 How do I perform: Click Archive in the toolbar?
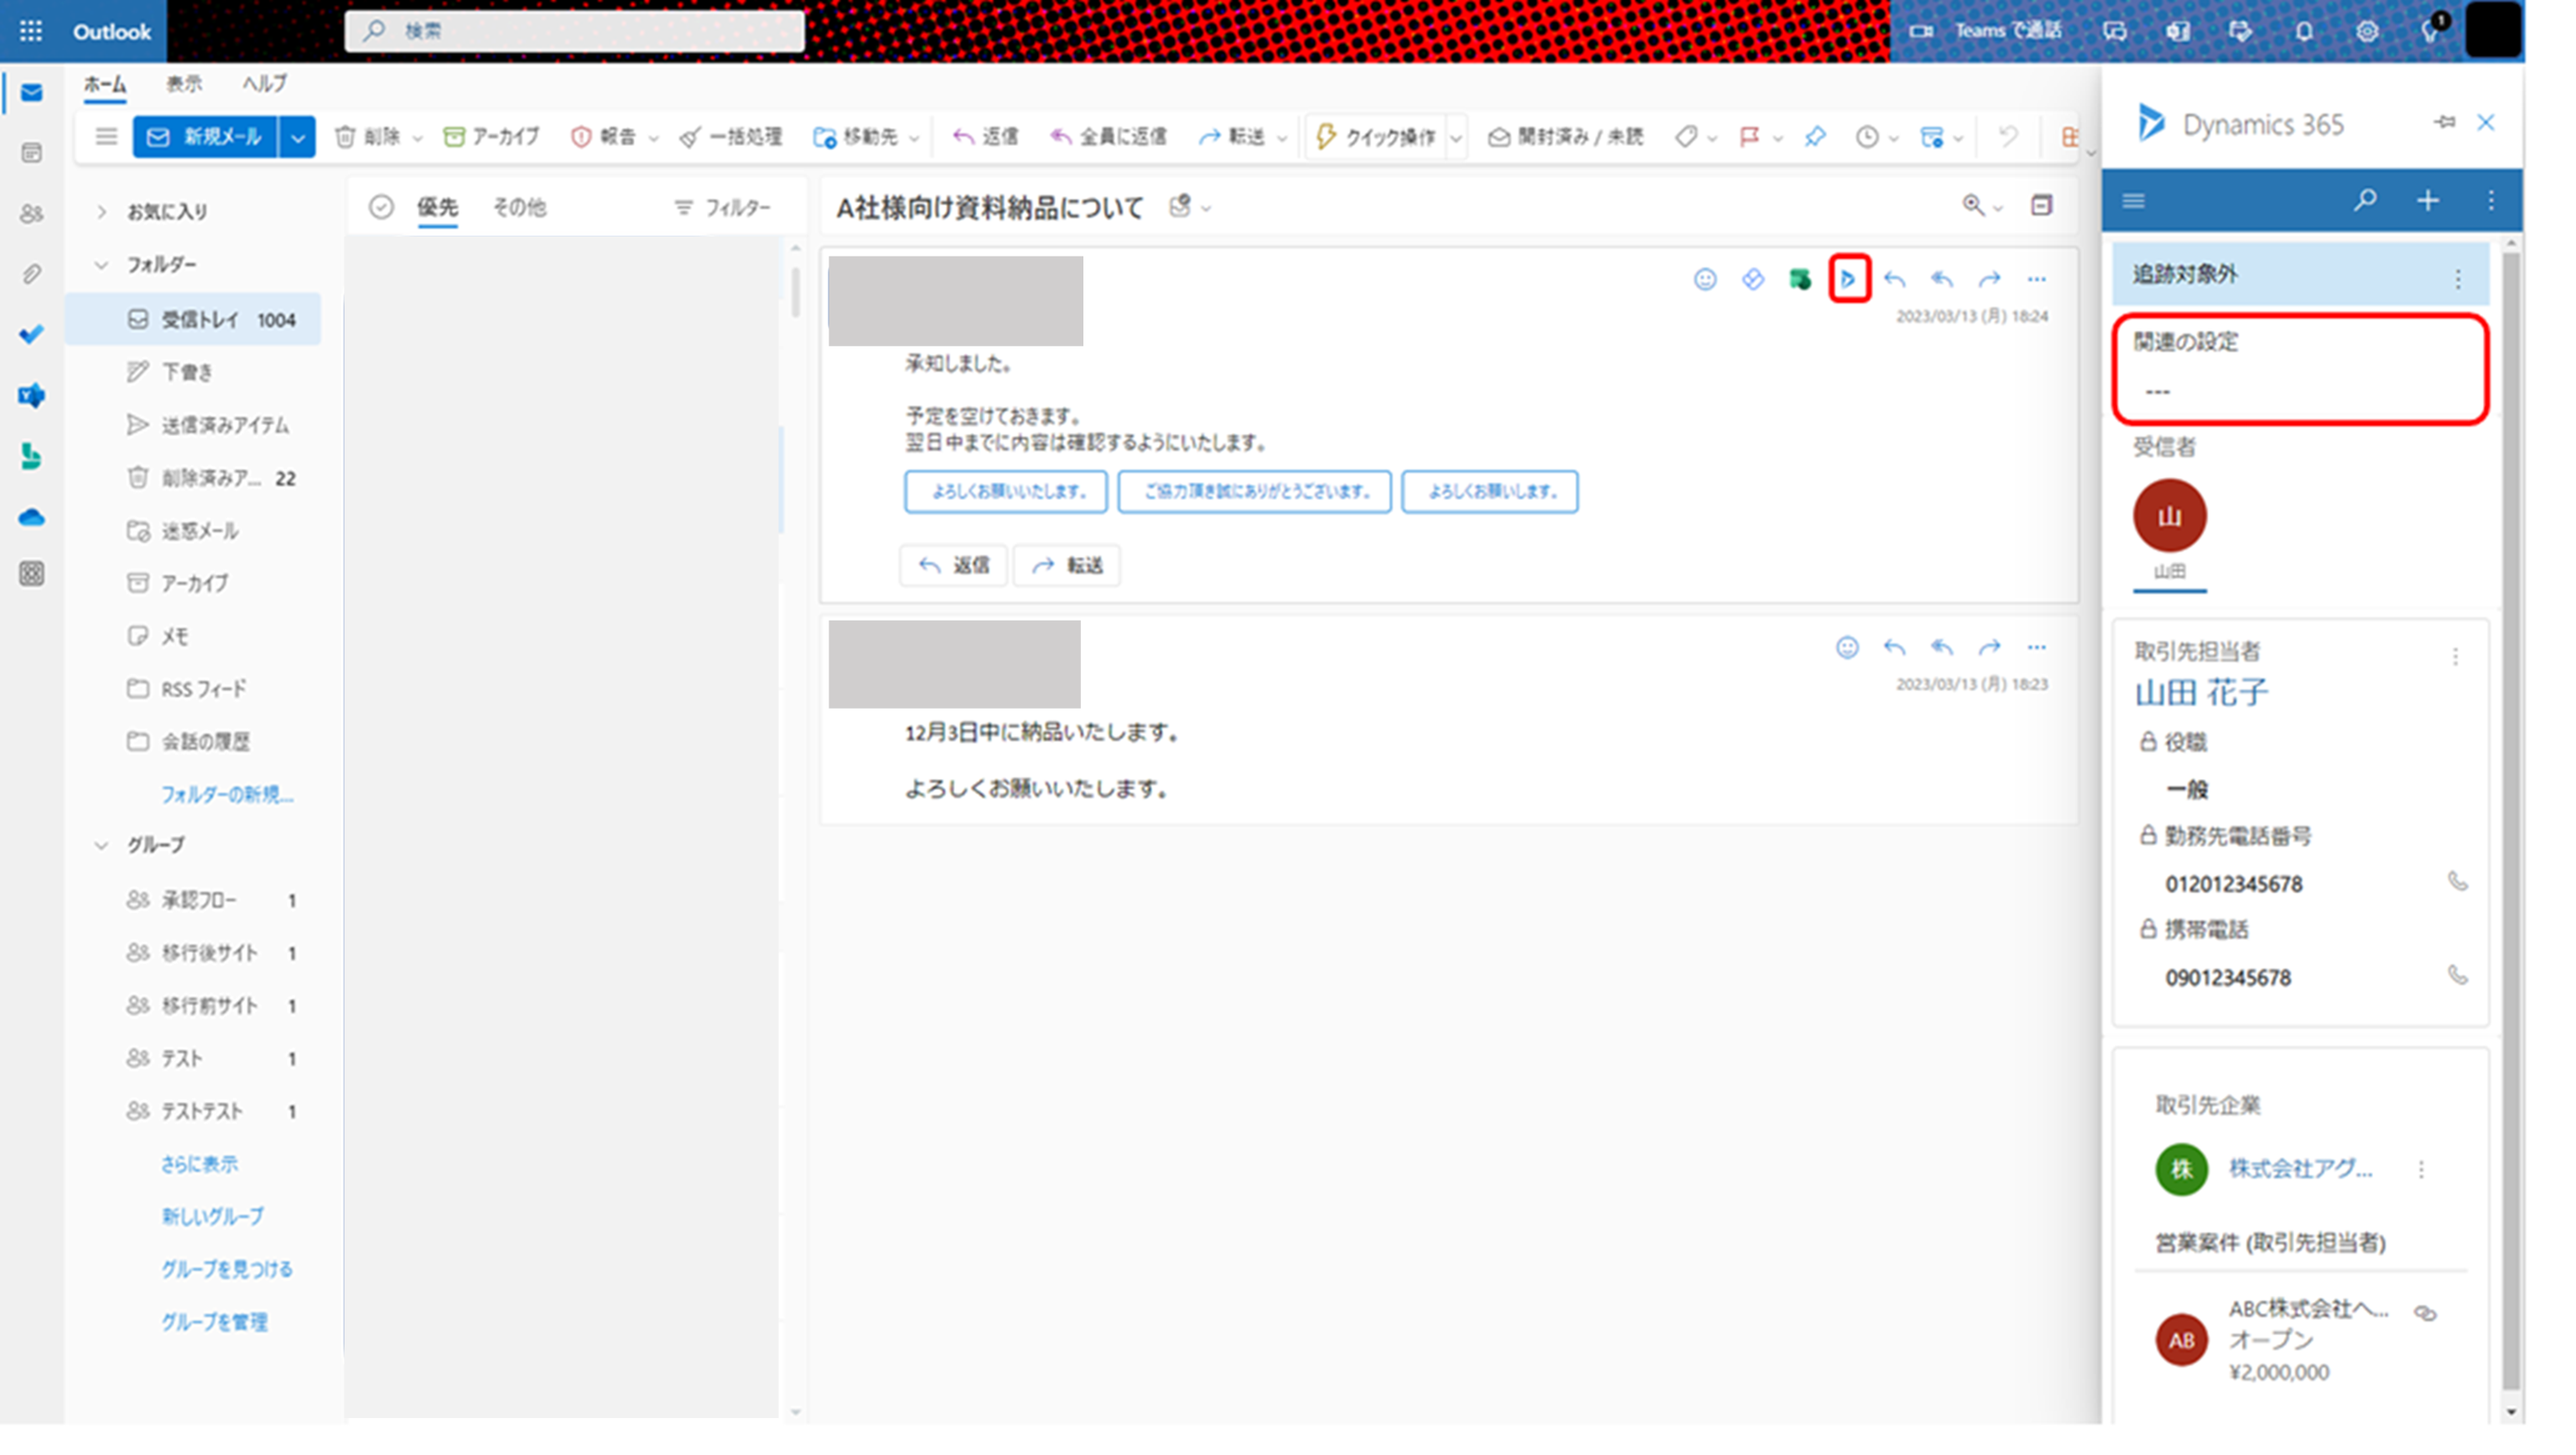click(x=491, y=137)
